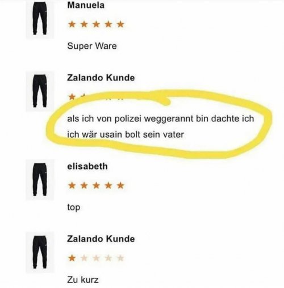
Task: Click the filled star in 'Zu kurz' rating
Action: click(72, 258)
